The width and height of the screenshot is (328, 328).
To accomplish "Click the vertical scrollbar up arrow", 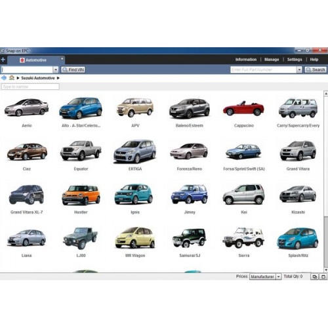I will (x=326, y=94).
